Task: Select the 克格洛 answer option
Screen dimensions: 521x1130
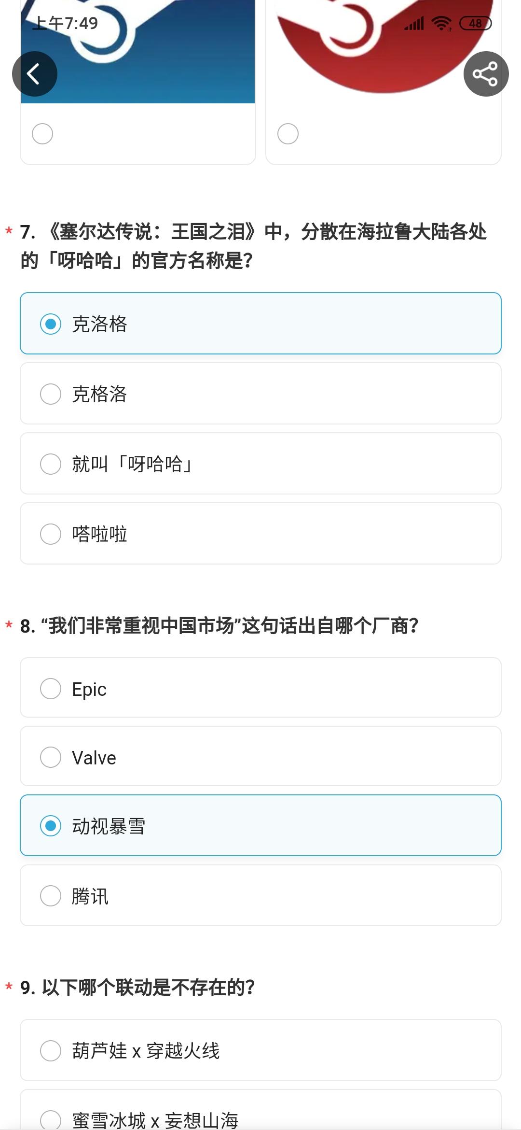Action: click(260, 394)
